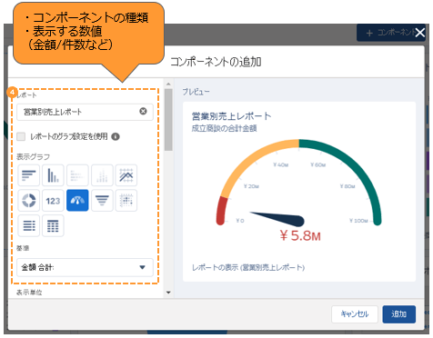Viewport: 433px width, 338px height.
Task: Click the 表示単位 label
Action: click(29, 293)
